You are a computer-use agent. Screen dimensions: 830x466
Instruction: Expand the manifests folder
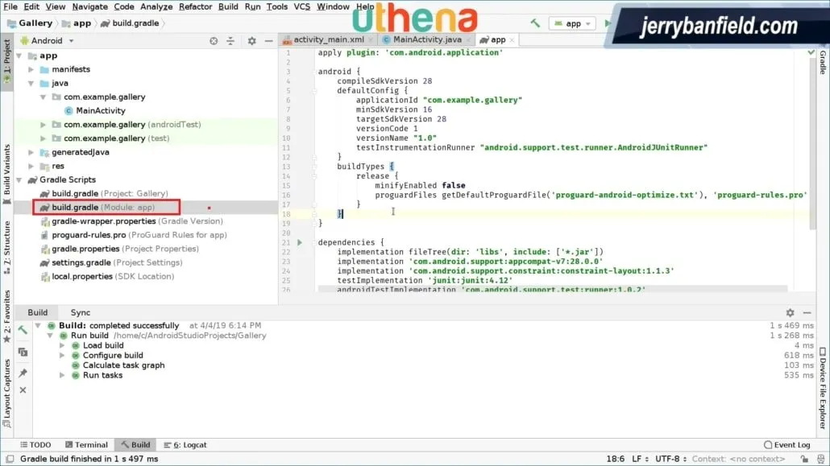(x=31, y=69)
